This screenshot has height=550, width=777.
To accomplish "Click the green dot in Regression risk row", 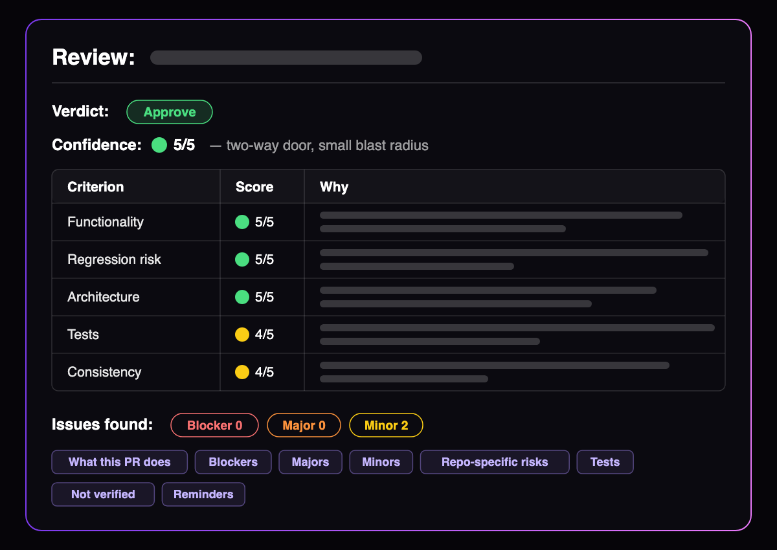I will (x=242, y=259).
